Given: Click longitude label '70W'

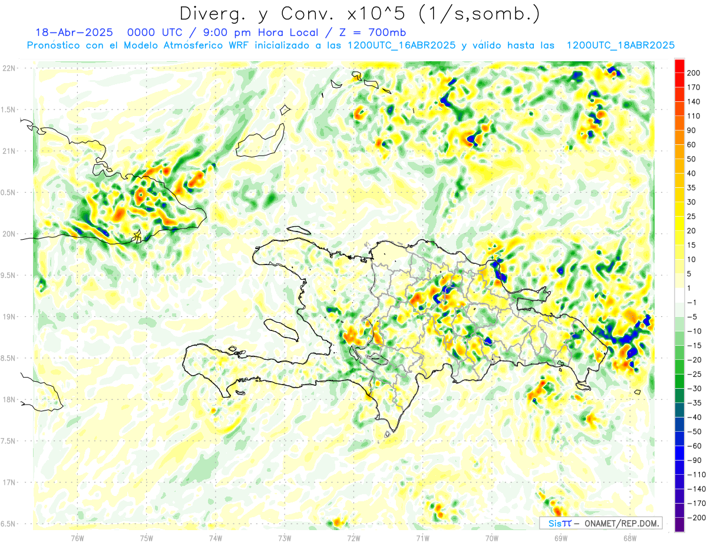Looking at the screenshot, I should (491, 538).
